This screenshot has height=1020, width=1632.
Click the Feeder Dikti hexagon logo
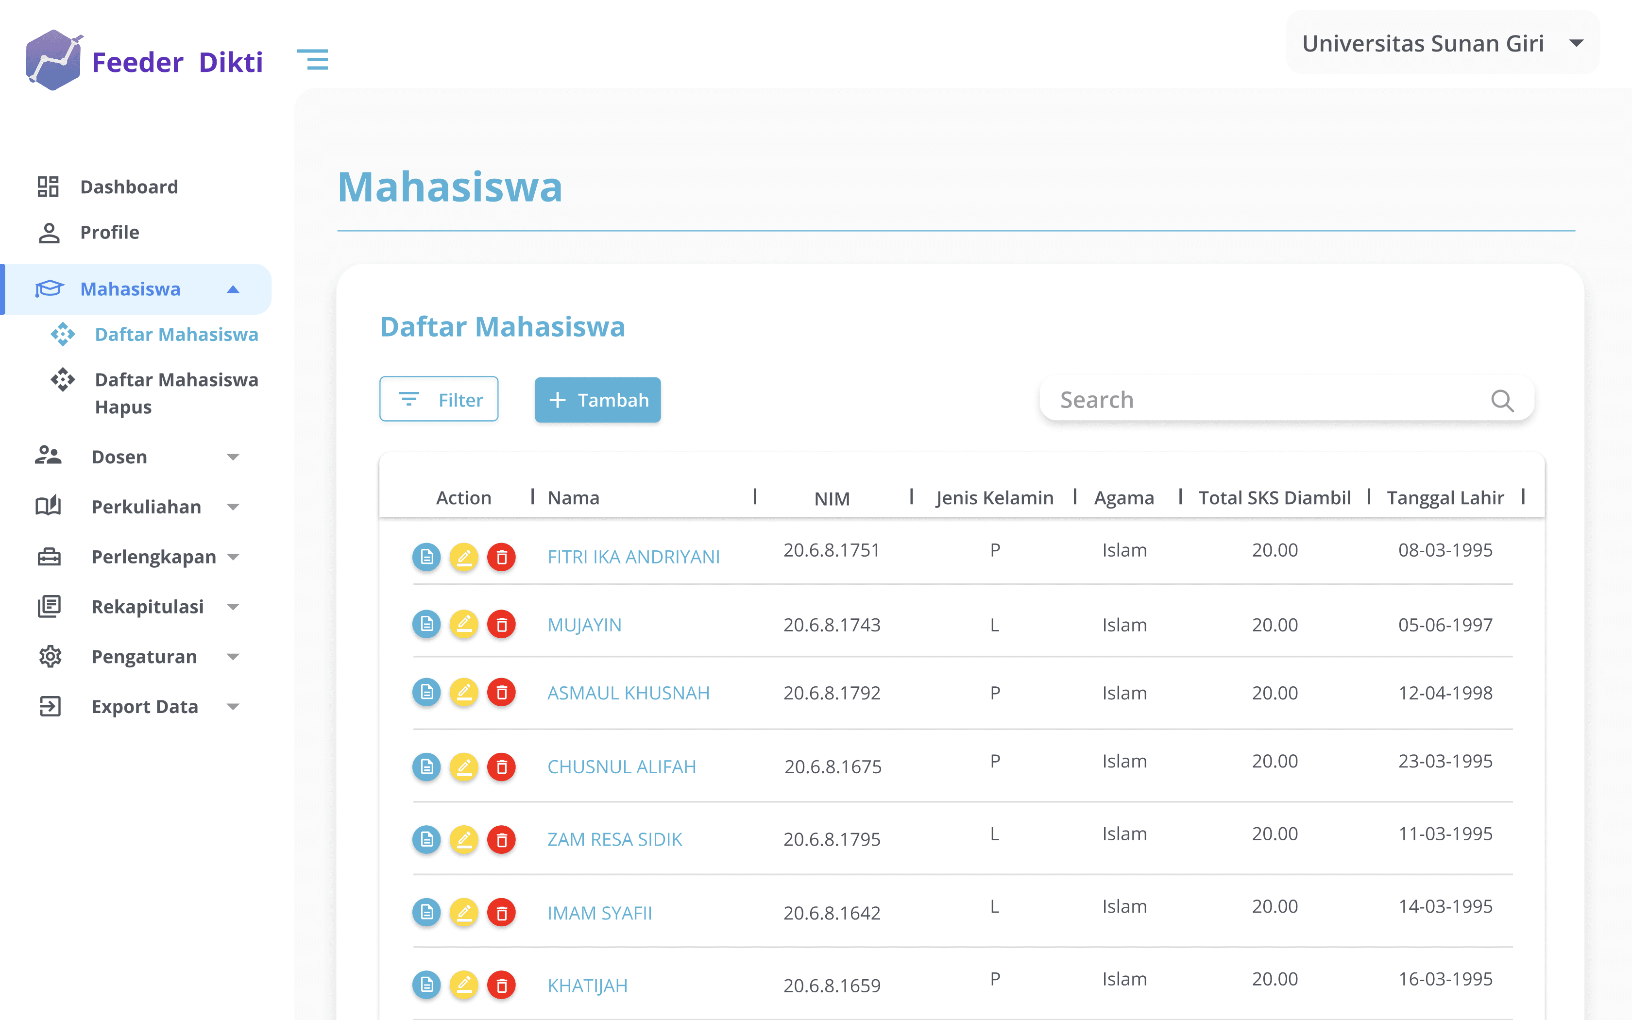coord(54,60)
